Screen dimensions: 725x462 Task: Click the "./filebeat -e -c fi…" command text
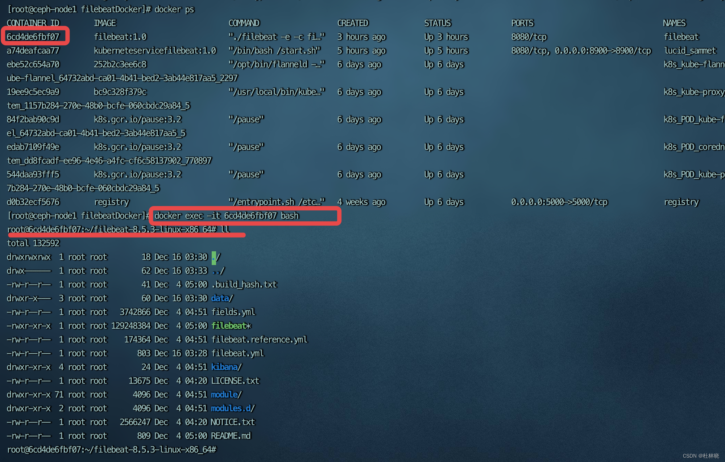coord(277,37)
